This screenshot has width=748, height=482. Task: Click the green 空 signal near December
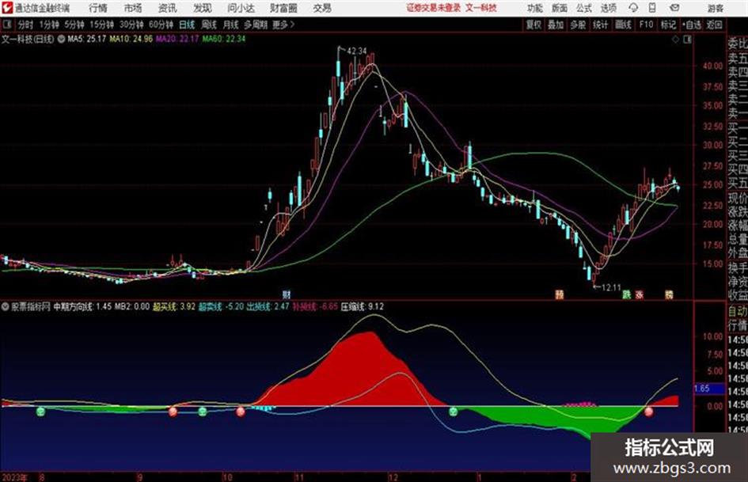pos(454,411)
